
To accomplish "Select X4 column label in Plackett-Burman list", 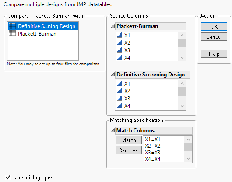I will [127, 57].
